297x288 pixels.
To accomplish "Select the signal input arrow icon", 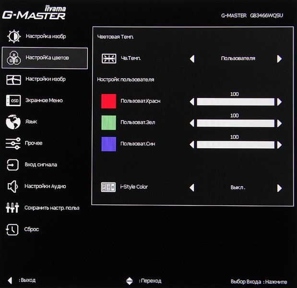I will click(x=12, y=165).
